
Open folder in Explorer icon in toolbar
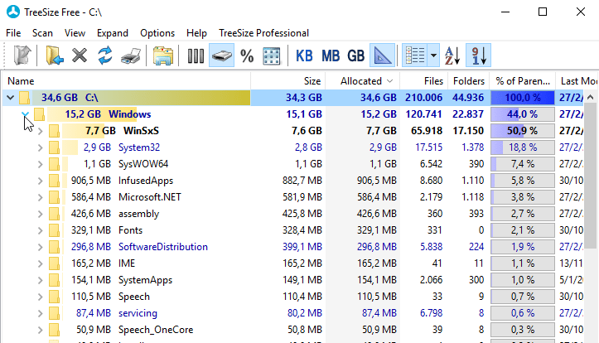point(164,56)
